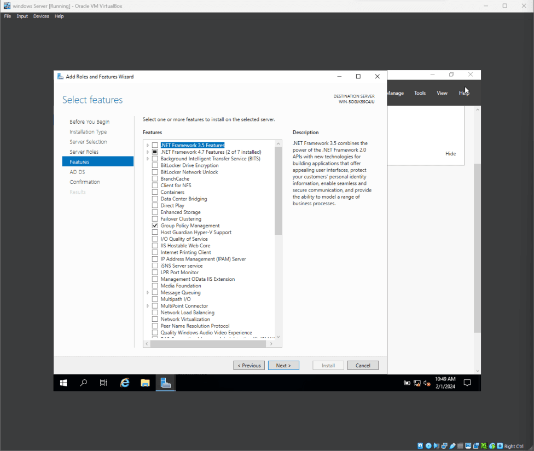
Task: Click the < Previous button
Action: 249,366
